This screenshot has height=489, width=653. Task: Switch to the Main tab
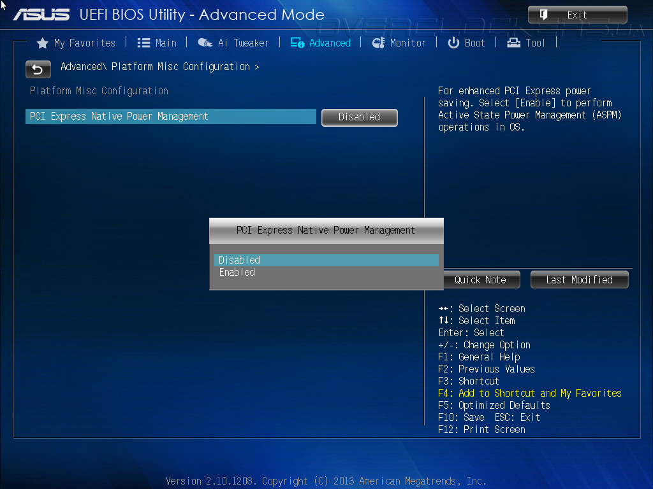point(157,43)
